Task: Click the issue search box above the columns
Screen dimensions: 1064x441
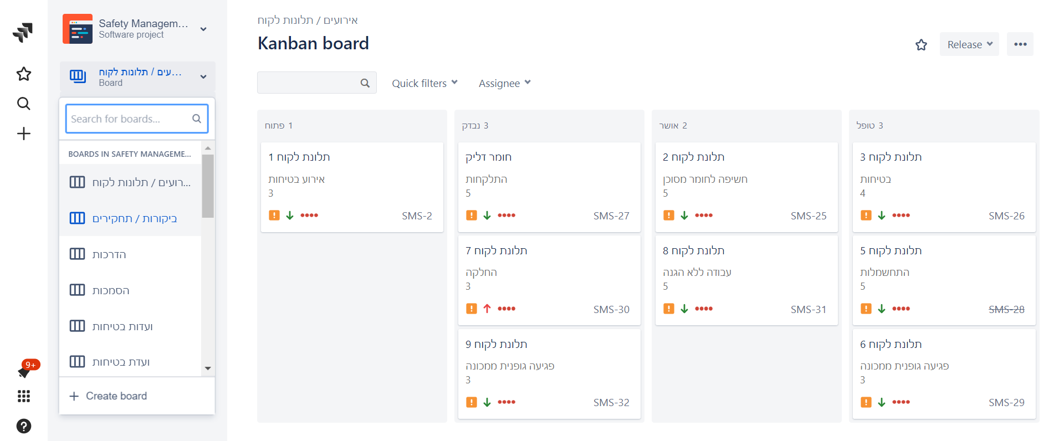Action: coord(309,83)
